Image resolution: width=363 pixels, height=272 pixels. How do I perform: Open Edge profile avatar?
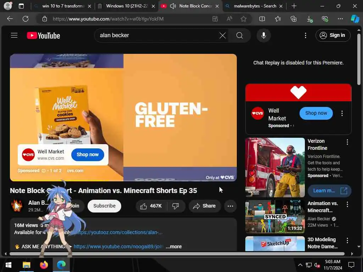point(8,6)
